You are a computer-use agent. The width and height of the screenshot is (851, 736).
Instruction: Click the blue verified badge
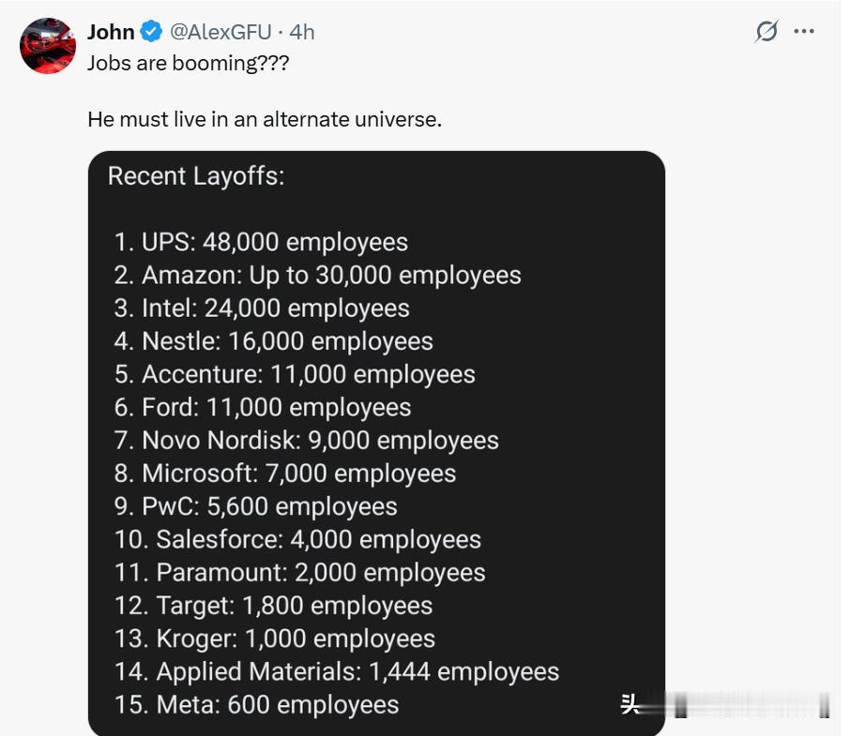click(x=151, y=32)
